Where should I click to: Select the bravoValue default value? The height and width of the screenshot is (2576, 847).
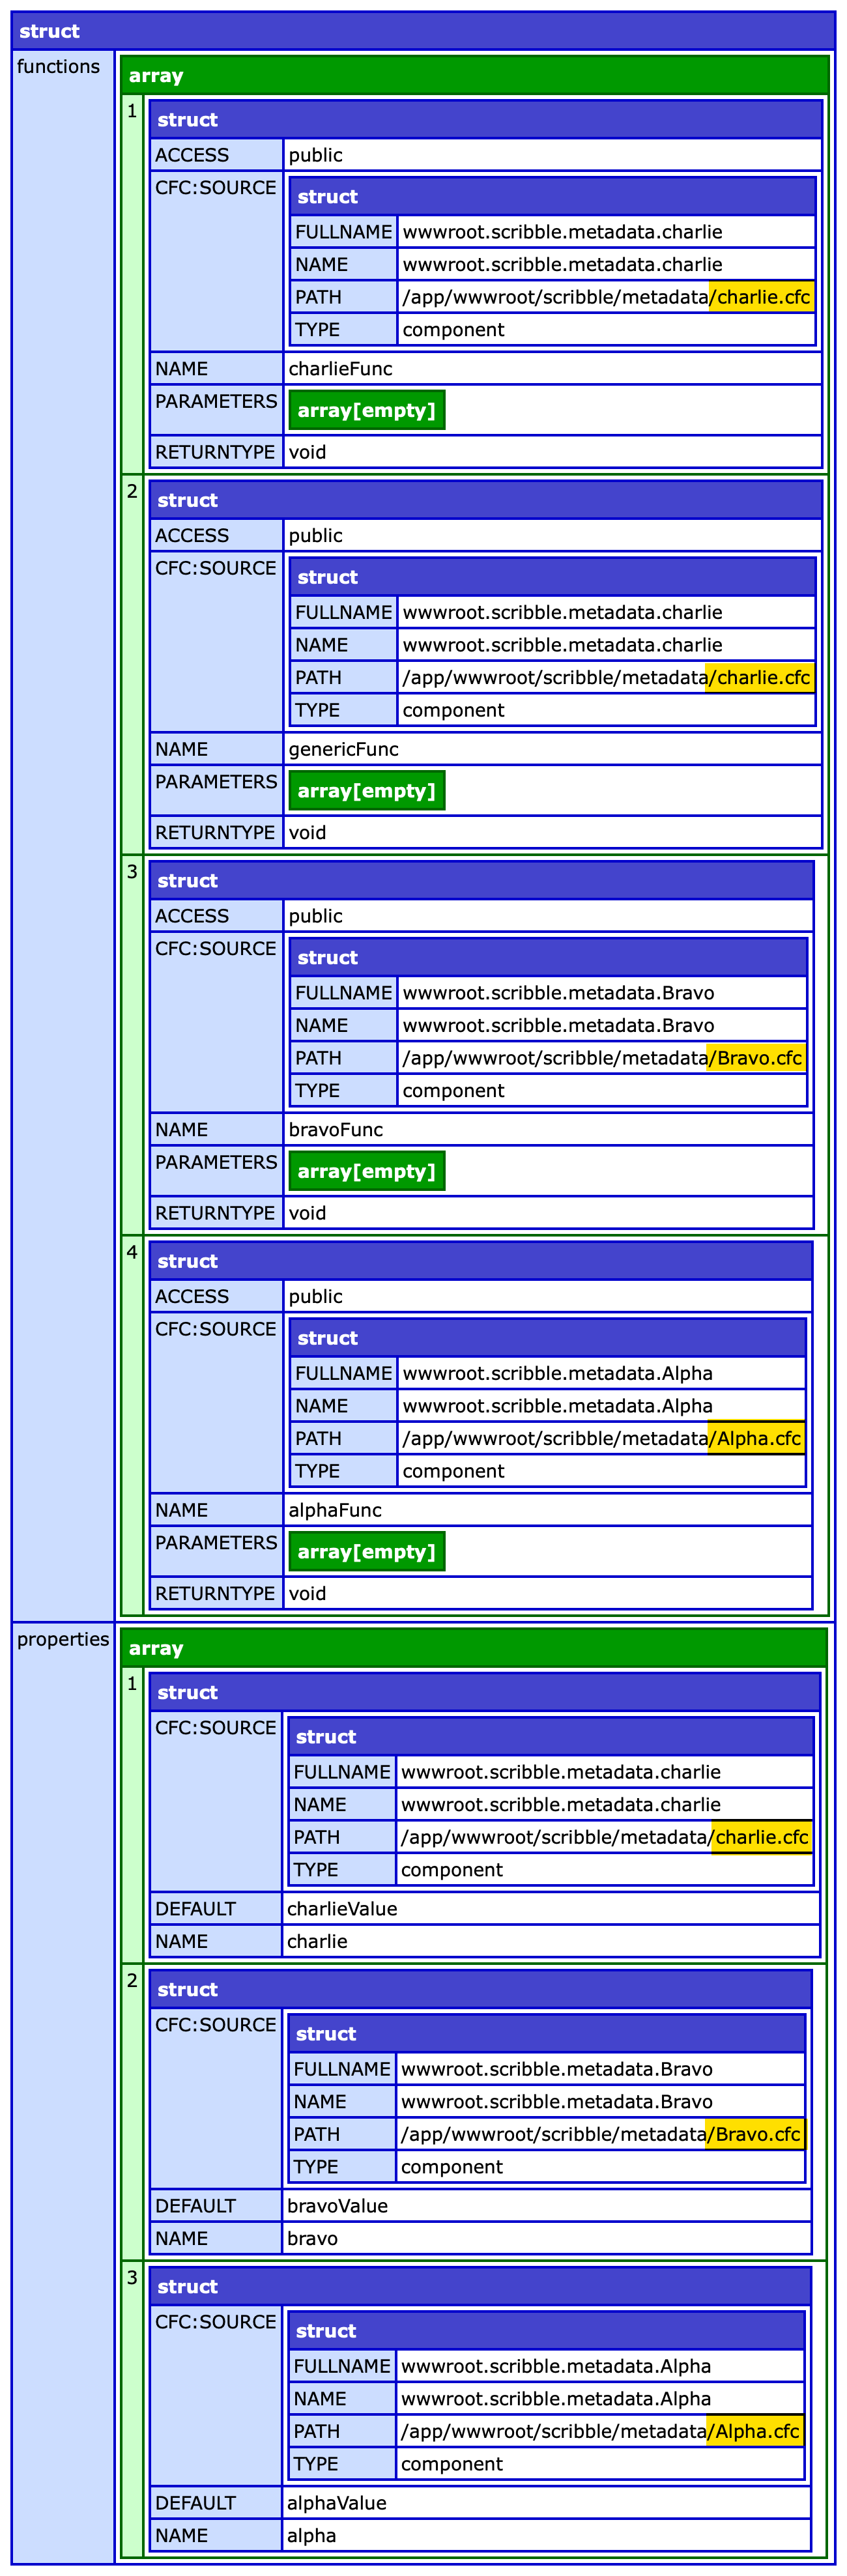tap(337, 2205)
